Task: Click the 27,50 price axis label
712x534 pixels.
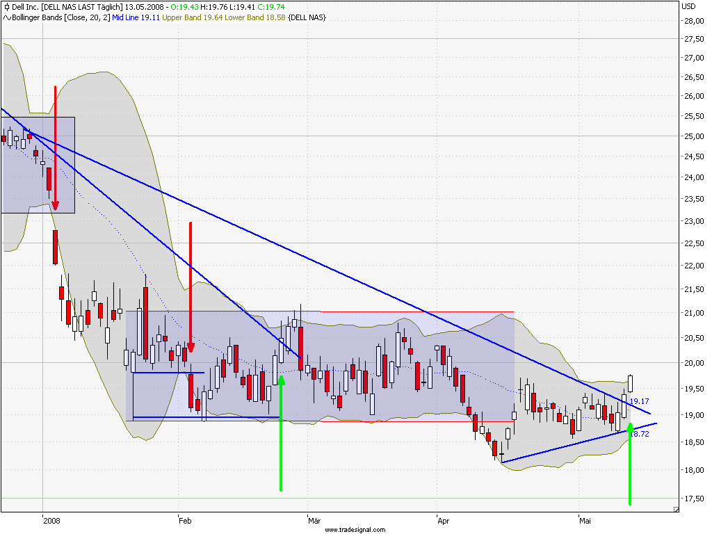Action: tap(694, 39)
